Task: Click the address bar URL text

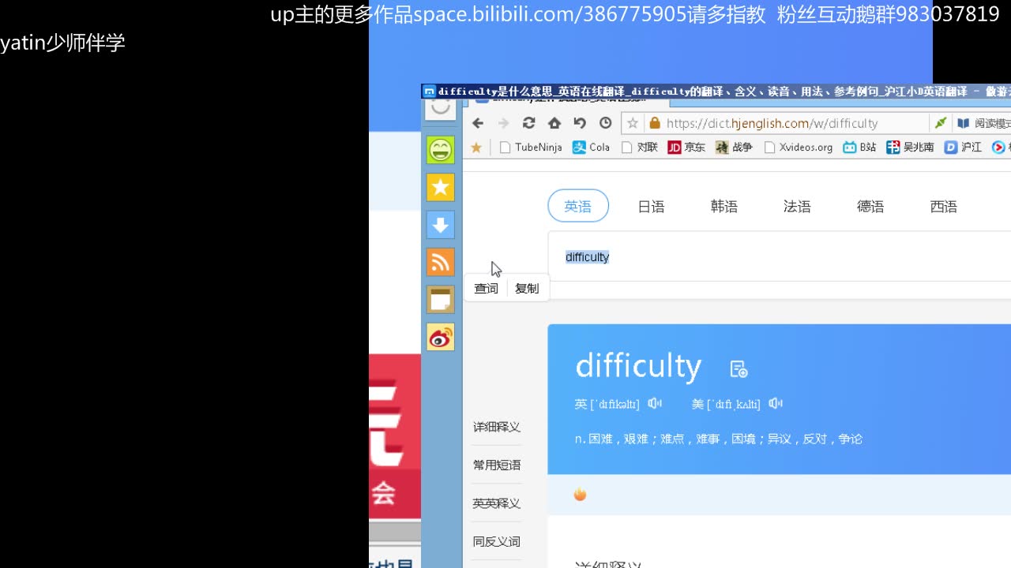Action: click(x=772, y=123)
